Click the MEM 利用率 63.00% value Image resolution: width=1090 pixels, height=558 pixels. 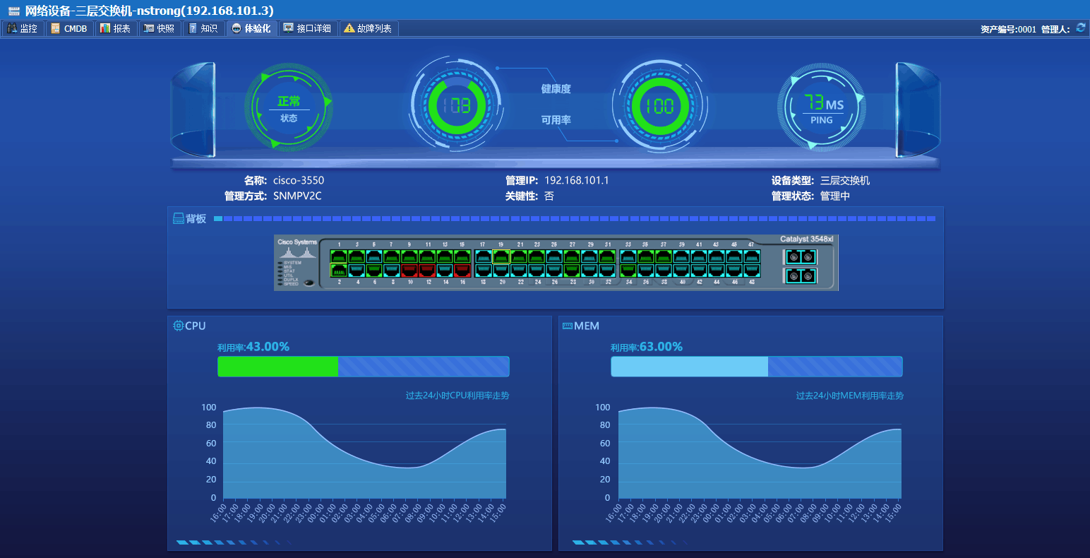click(661, 347)
